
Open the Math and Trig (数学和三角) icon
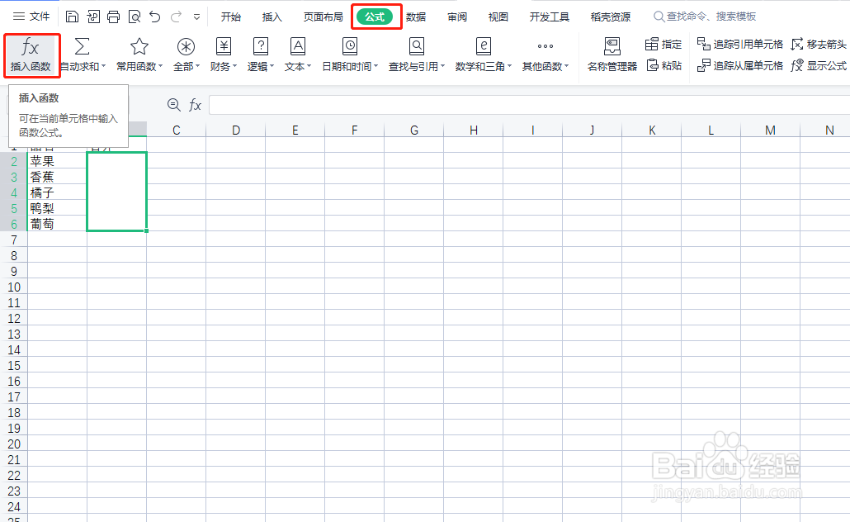point(483,46)
